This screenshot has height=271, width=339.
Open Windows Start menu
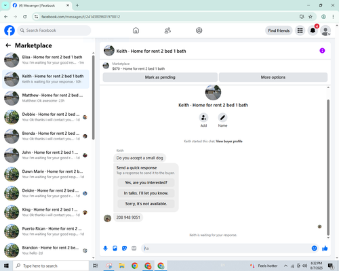[x=6, y=266]
